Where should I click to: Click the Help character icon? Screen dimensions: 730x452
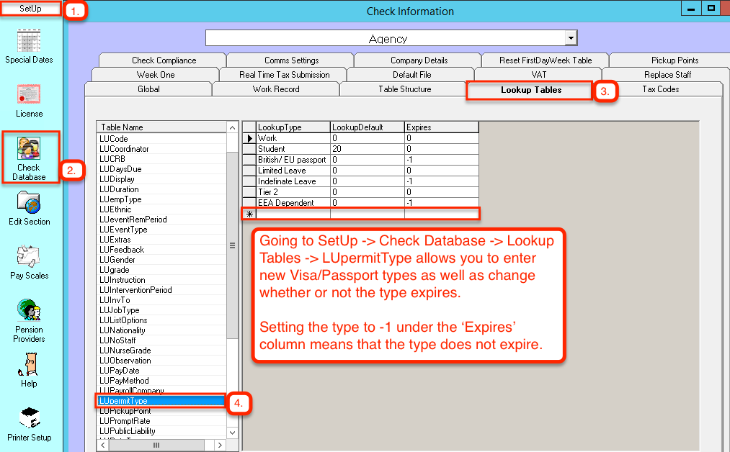coord(29,364)
